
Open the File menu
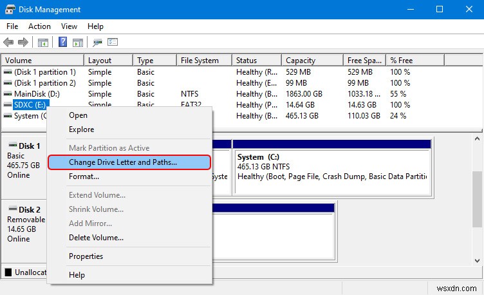coord(12,26)
